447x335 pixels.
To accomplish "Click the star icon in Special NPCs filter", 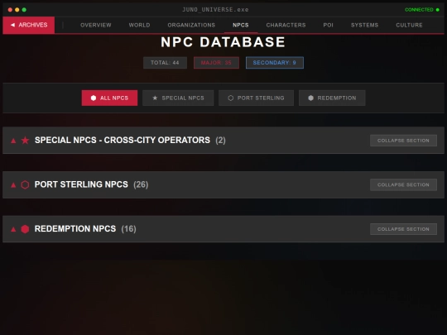I will coord(155,98).
